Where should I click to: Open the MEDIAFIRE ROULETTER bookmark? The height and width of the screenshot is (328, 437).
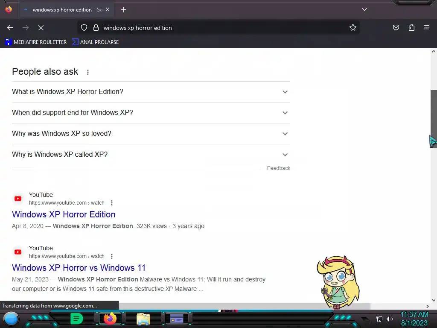(36, 42)
